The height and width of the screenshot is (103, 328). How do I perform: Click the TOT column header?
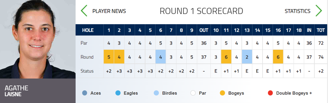point(321,30)
